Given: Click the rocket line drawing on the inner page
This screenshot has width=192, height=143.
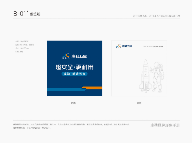Looking at the screenshot, I should click(146, 75).
